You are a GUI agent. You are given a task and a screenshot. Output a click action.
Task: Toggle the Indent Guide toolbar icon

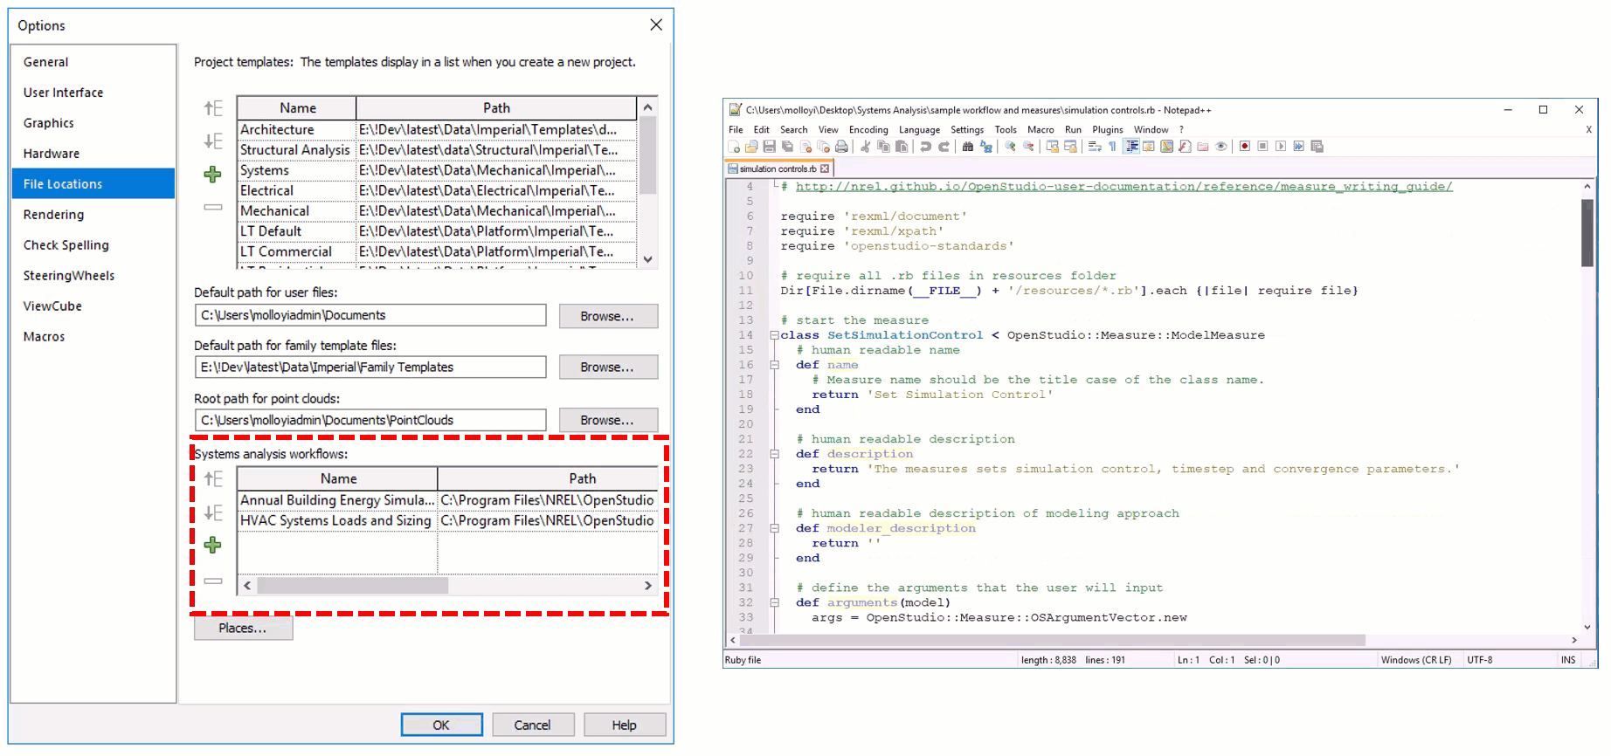1131,147
